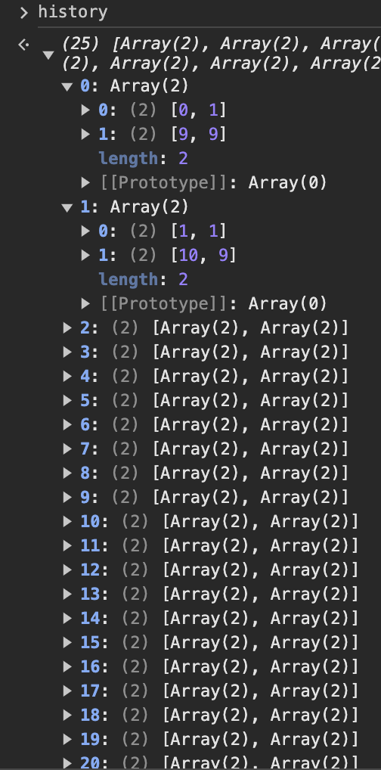The width and height of the screenshot is (381, 770).
Task: Click the 'history' command text
Action: (73, 12)
